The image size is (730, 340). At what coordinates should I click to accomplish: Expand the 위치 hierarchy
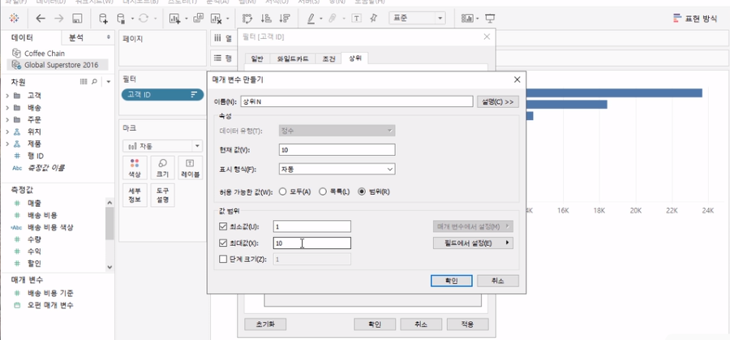[7, 131]
